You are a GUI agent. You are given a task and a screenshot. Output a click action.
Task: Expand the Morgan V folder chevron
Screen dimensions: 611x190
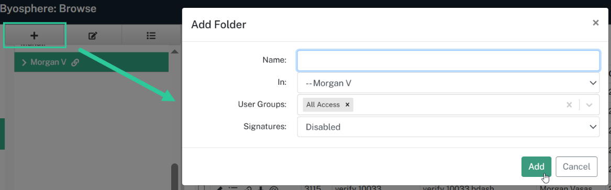tap(24, 62)
